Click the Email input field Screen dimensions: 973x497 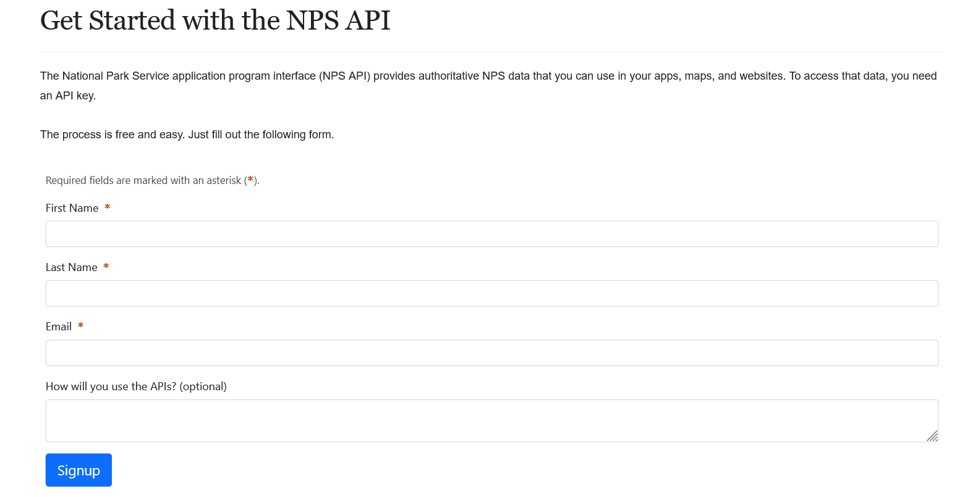tap(491, 353)
